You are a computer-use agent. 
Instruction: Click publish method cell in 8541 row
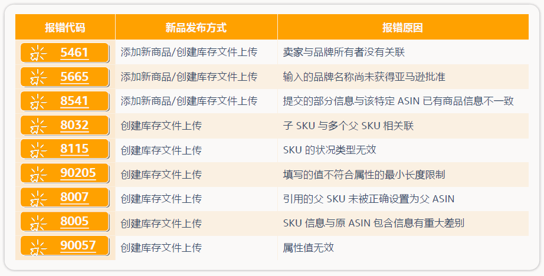pyautogui.click(x=196, y=101)
